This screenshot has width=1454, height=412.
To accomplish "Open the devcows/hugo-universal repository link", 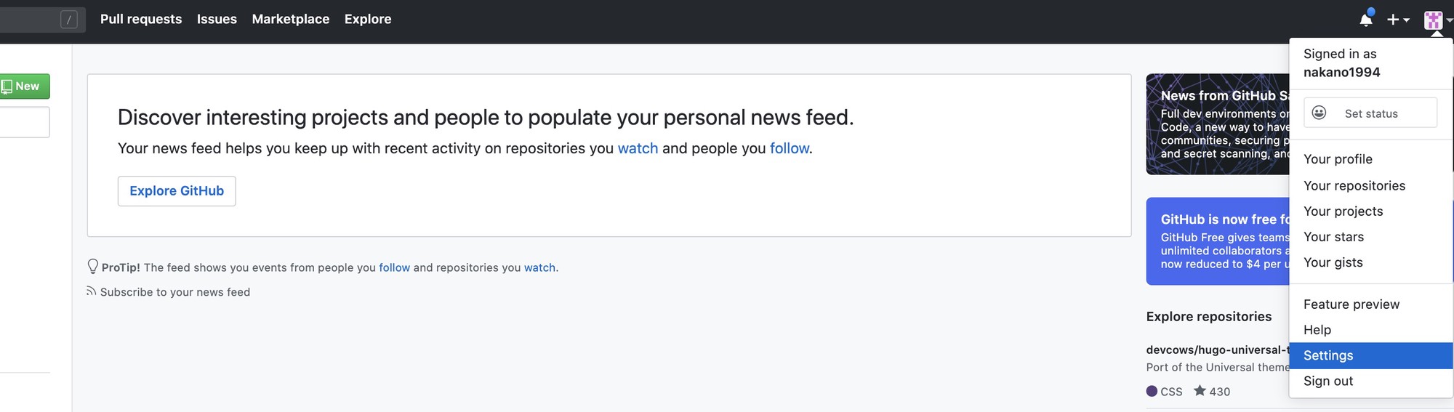I will click(1218, 350).
